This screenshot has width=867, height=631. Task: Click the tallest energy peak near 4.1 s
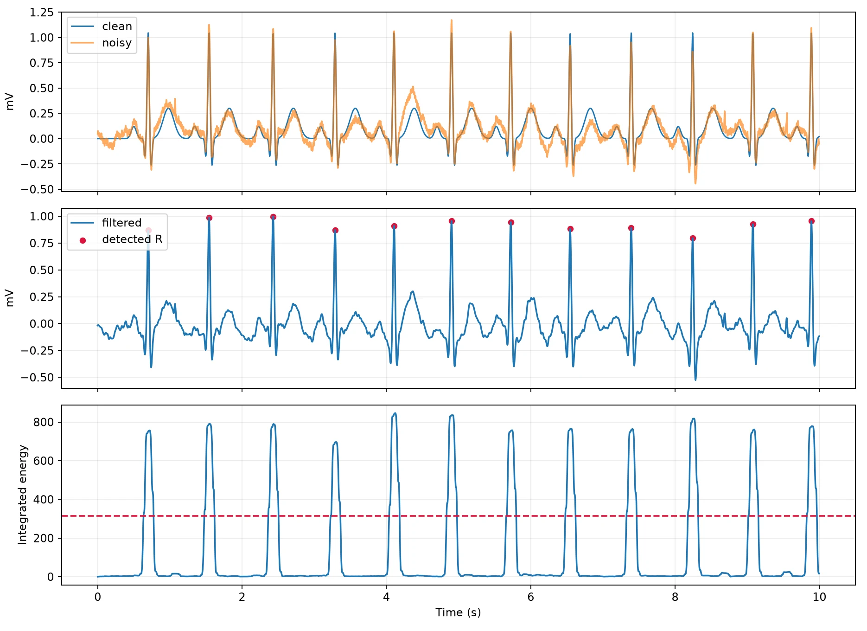click(x=395, y=413)
